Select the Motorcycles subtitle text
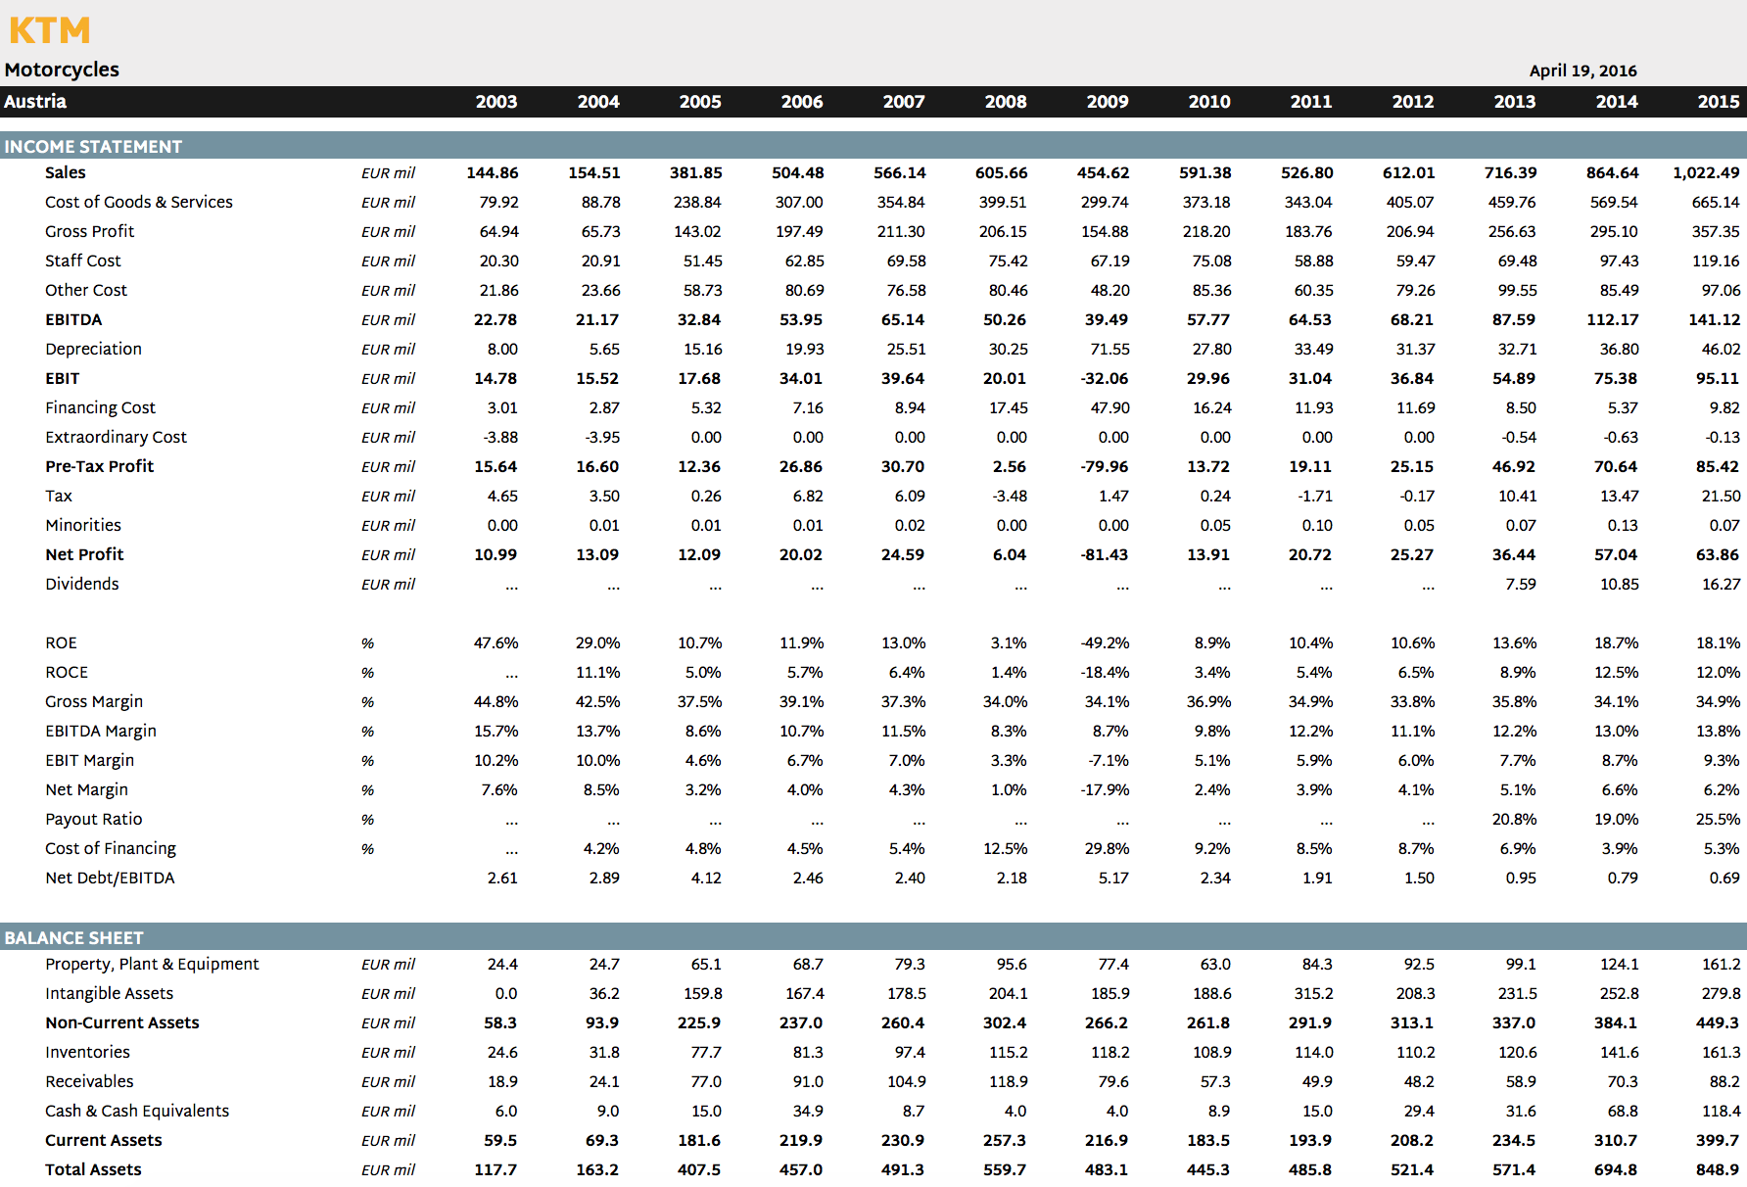1747x1187 pixels. [62, 70]
